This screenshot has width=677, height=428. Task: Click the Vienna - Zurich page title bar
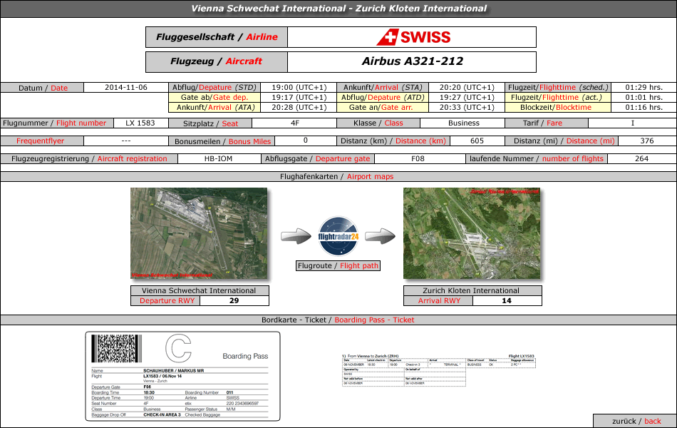338,9
